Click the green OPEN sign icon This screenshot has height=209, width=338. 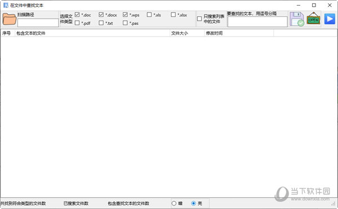(313, 19)
